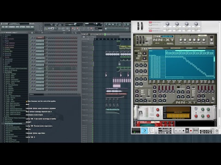Image resolution: width=221 pixels, height=165 pixels.
Task: Click Combinator Rotary 2 knob
Action: (x=177, y=24)
